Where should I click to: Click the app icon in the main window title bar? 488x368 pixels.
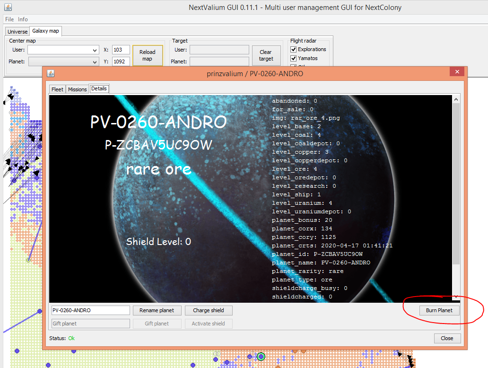coord(8,7)
